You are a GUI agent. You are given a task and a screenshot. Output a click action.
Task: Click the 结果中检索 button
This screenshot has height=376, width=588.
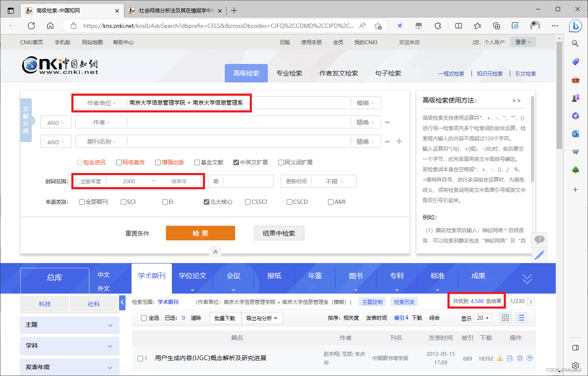coord(279,233)
